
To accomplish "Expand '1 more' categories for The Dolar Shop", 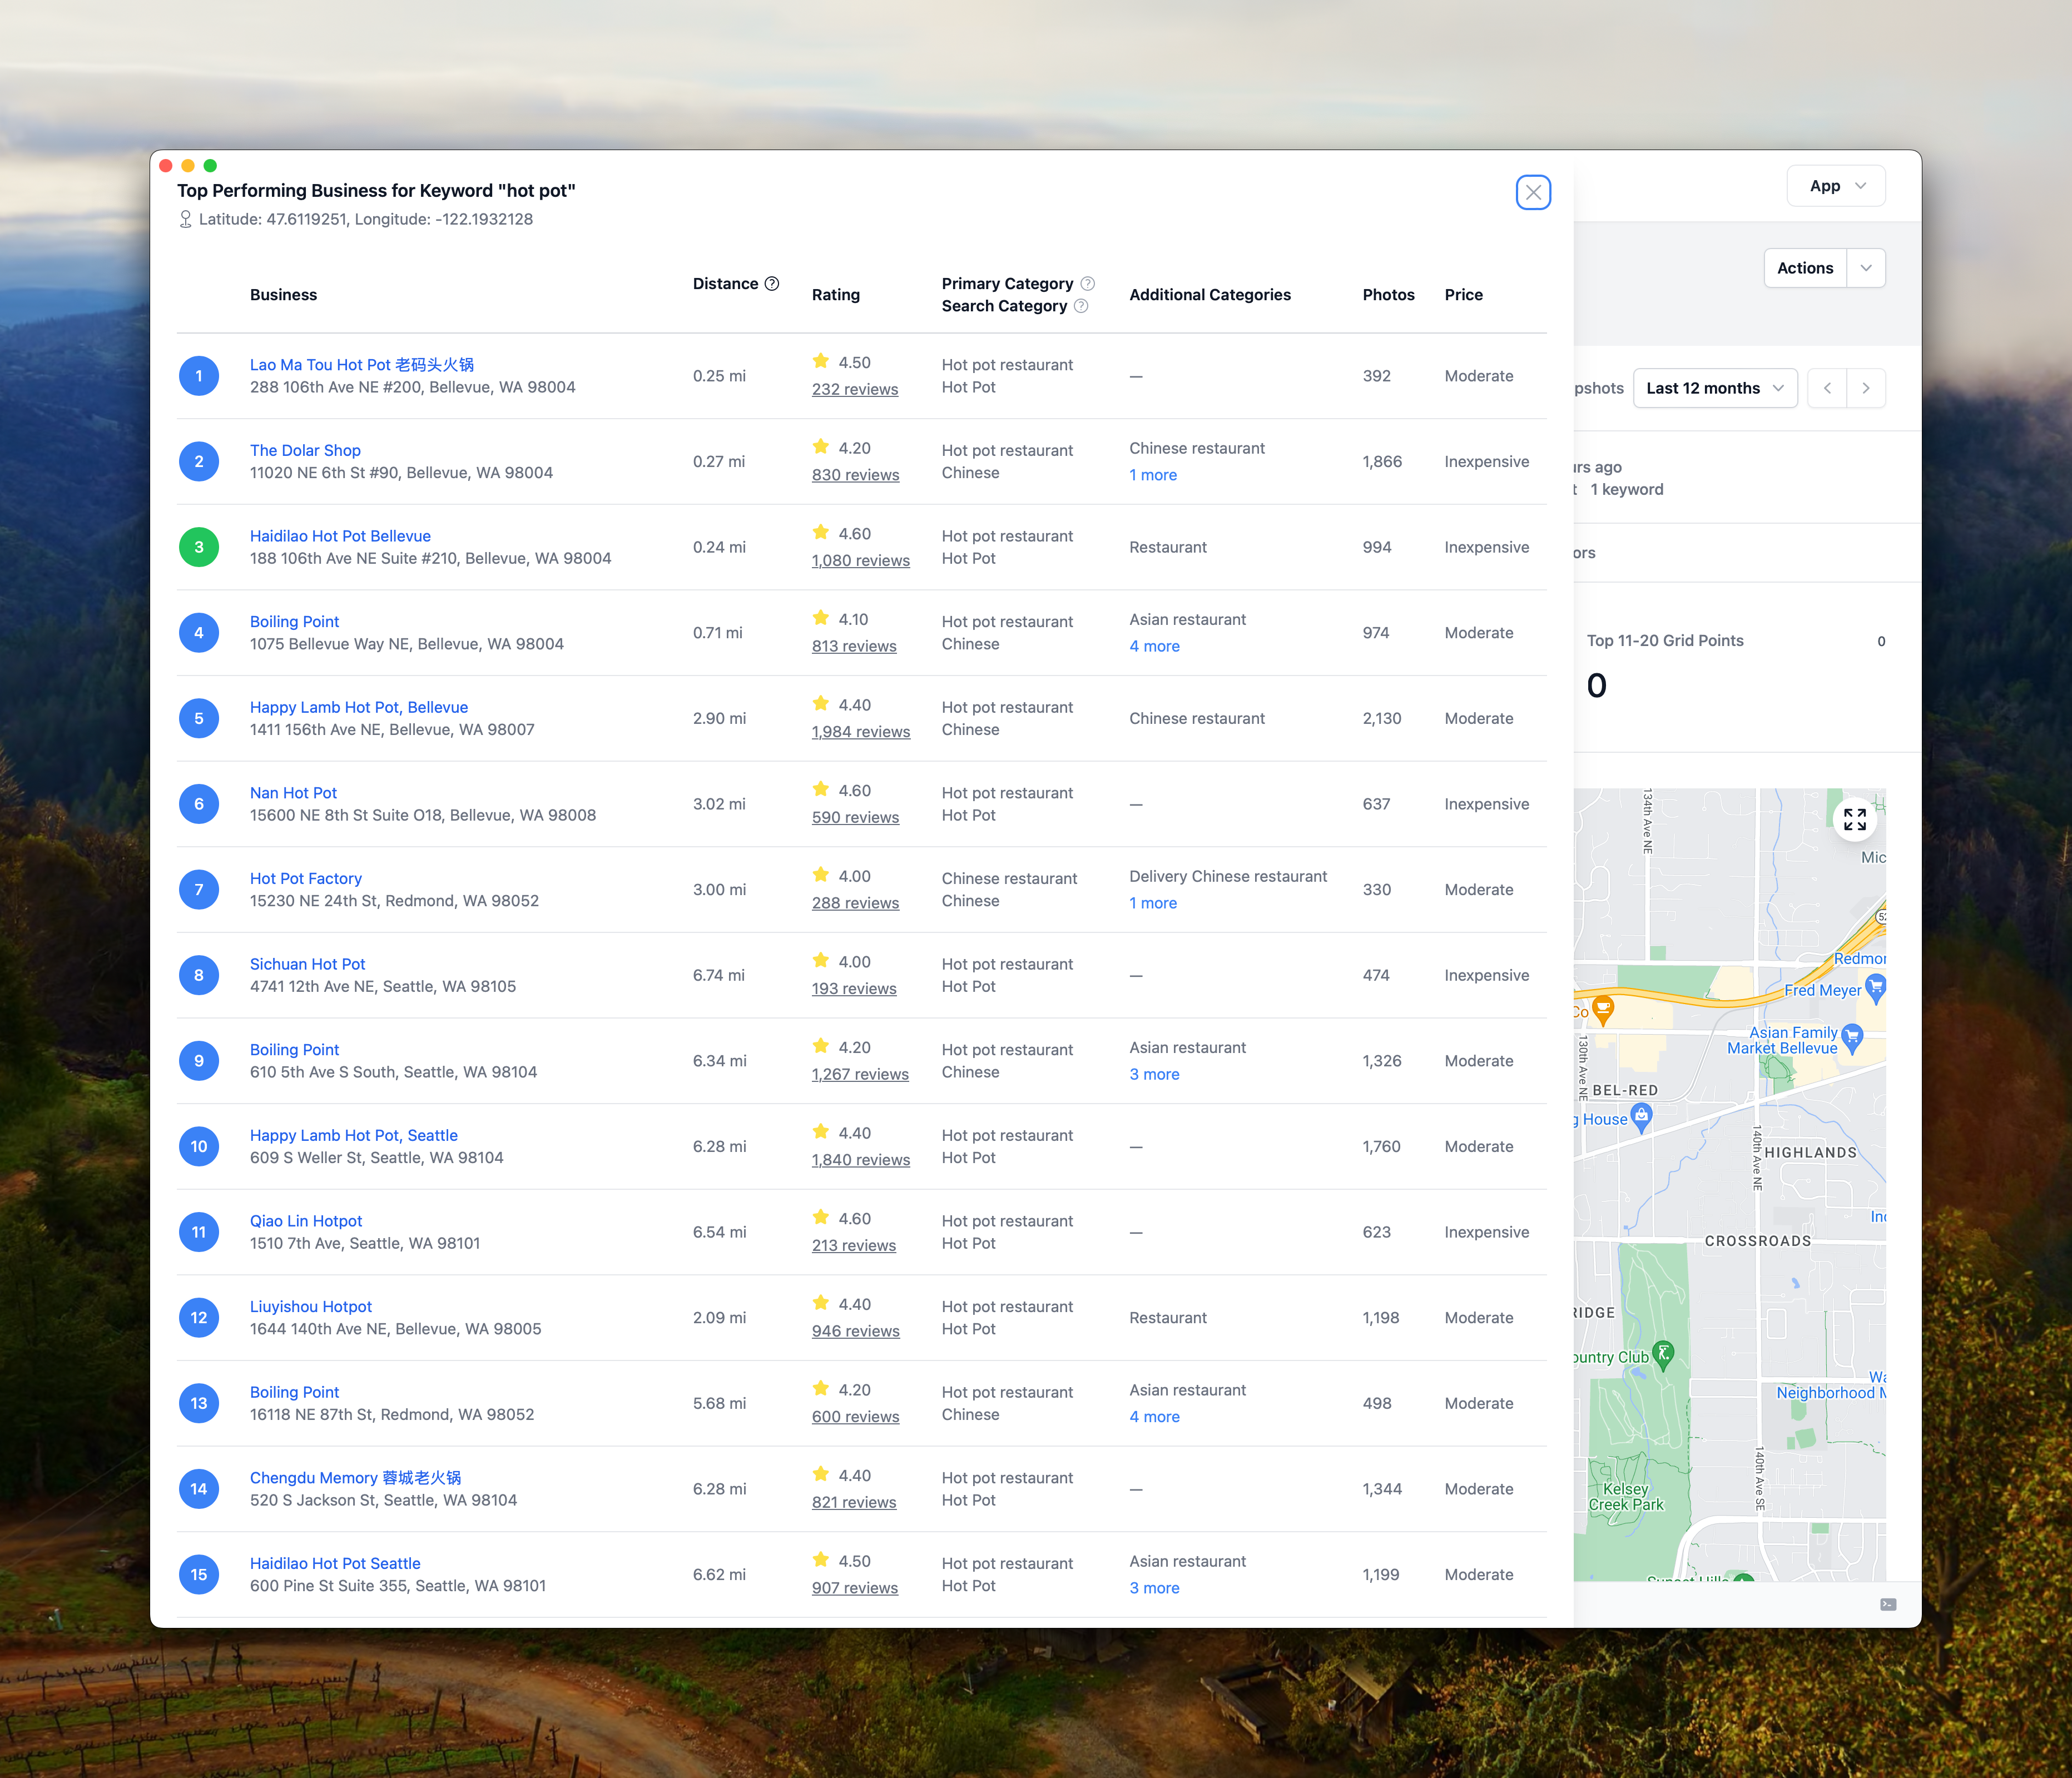I will click(1153, 475).
